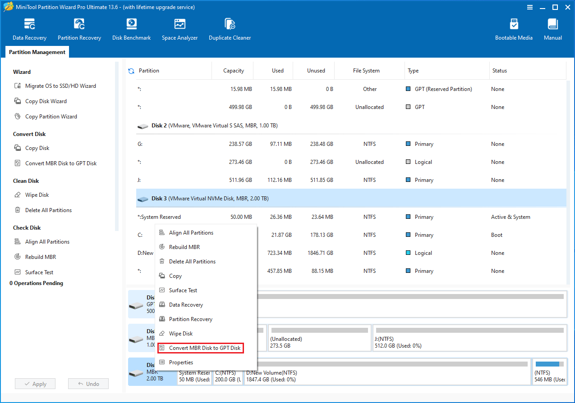Click the 546 MB NTFS block in disk map
Image resolution: width=575 pixels, height=403 pixels.
point(549,372)
